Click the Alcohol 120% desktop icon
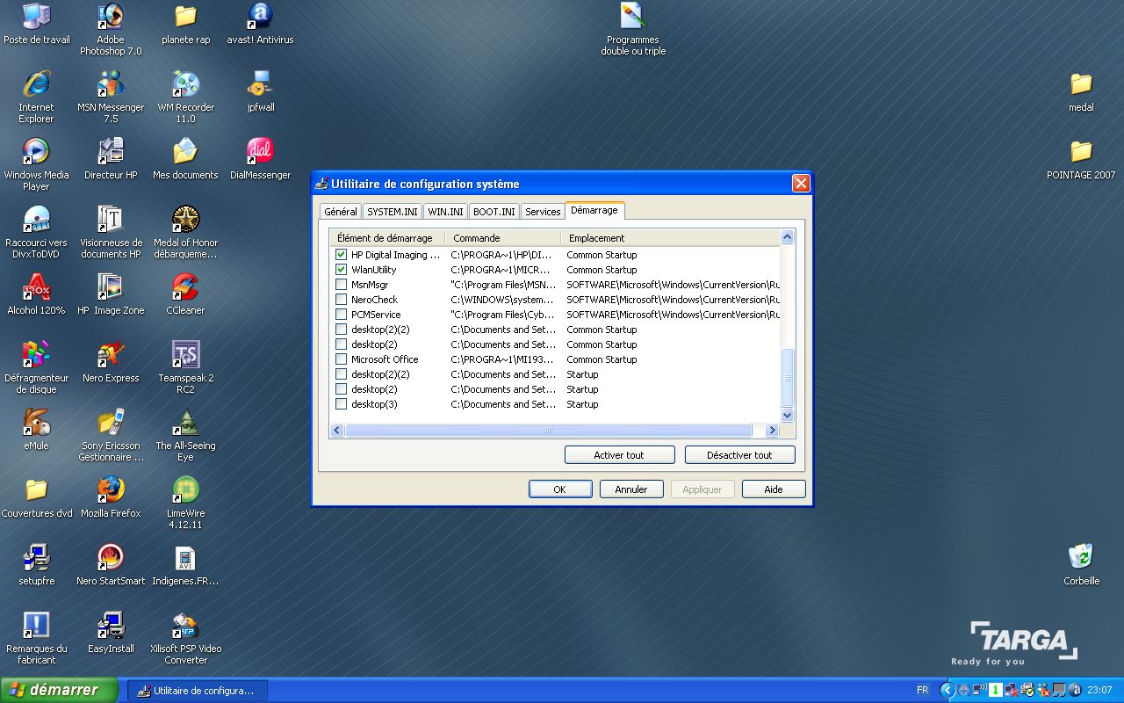This screenshot has width=1124, height=703. pyautogui.click(x=36, y=294)
